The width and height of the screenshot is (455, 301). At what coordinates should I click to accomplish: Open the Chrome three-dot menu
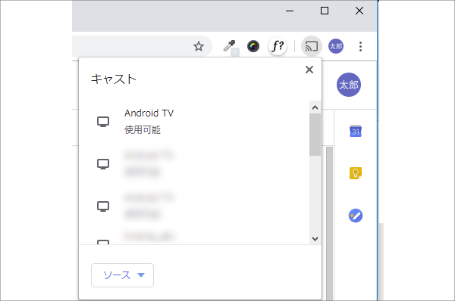pos(360,46)
